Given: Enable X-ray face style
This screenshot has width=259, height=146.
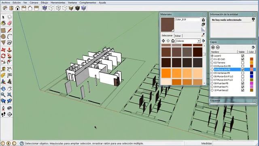Looking at the screenshot, I should click(45, 8).
